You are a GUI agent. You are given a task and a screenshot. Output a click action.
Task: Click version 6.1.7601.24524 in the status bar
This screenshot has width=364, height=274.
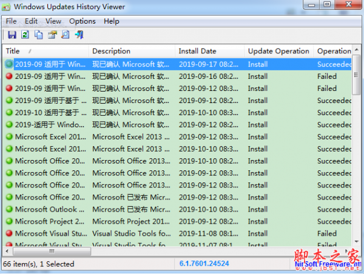point(204,264)
